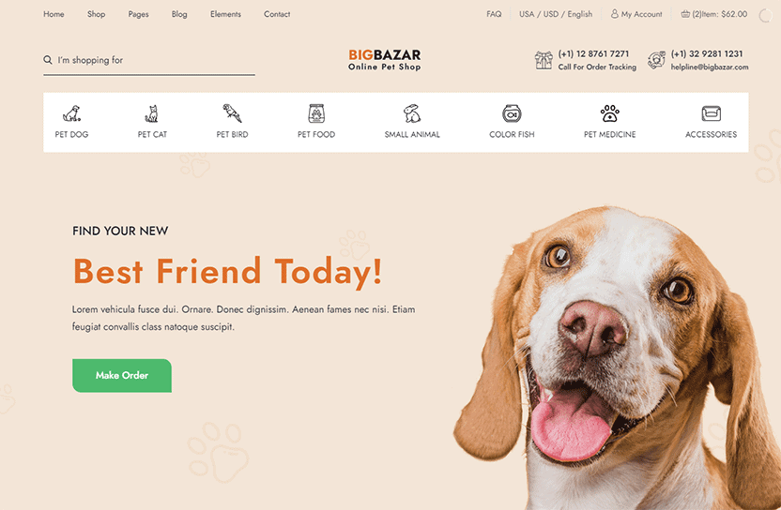Select the Pet Cat category icon
Image resolution: width=781 pixels, height=510 pixels.
tap(151, 113)
